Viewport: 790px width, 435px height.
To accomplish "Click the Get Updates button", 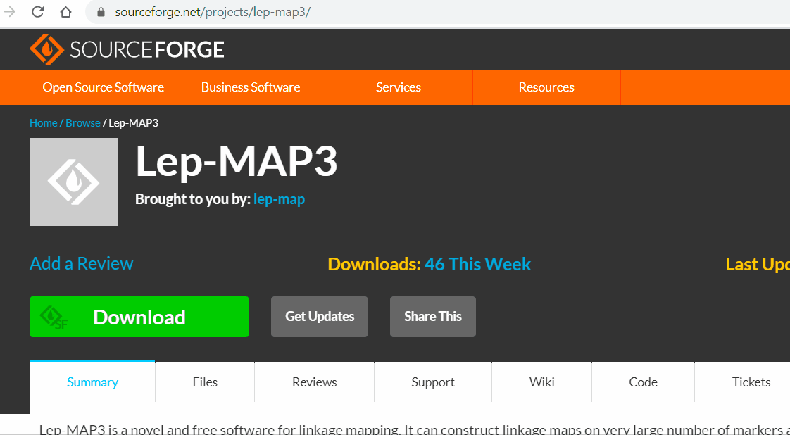I will [x=320, y=317].
